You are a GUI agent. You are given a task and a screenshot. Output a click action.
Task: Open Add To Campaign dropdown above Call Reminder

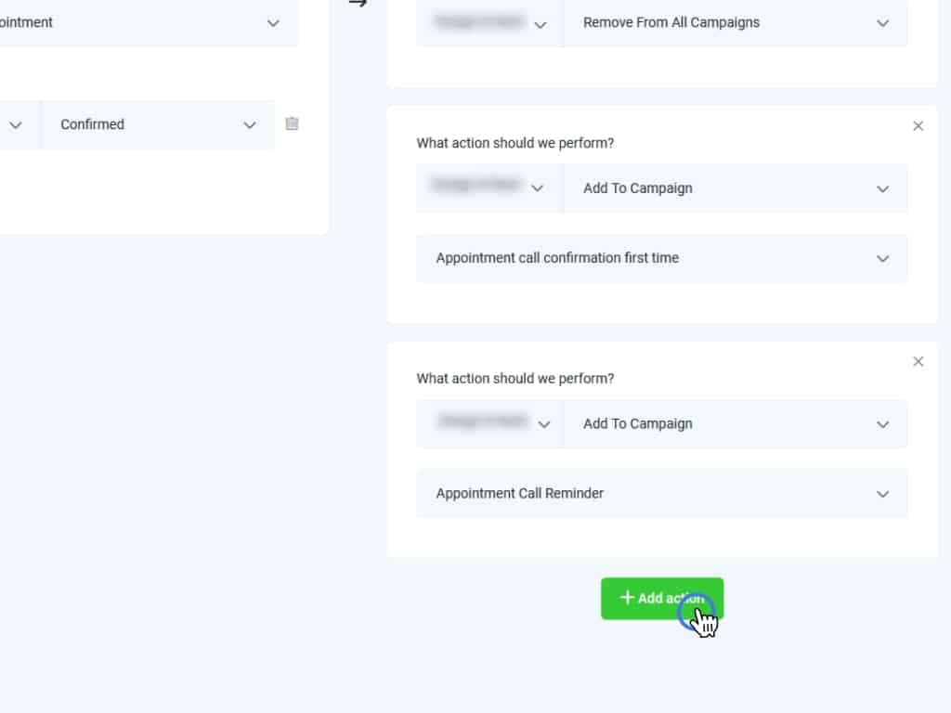click(x=735, y=424)
